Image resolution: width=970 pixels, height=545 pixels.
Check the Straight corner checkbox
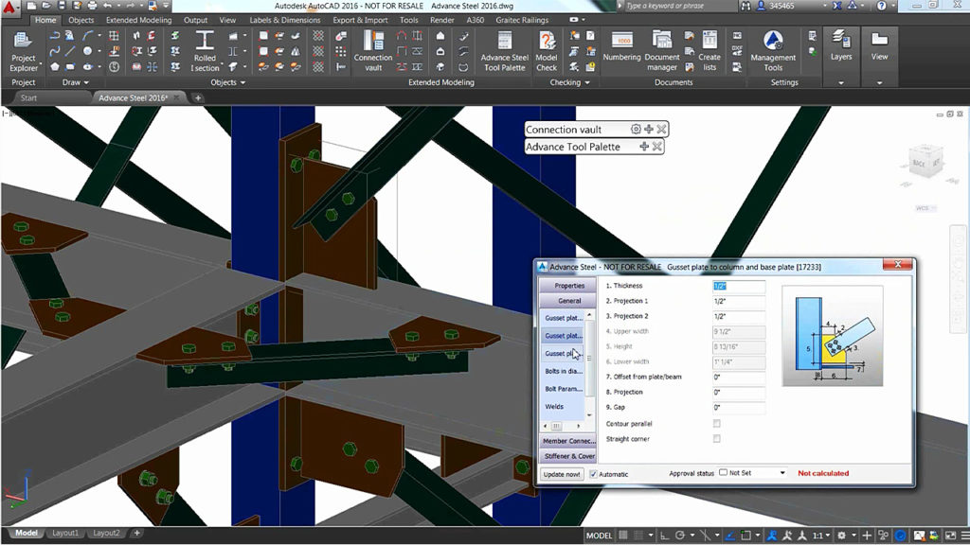pos(716,439)
